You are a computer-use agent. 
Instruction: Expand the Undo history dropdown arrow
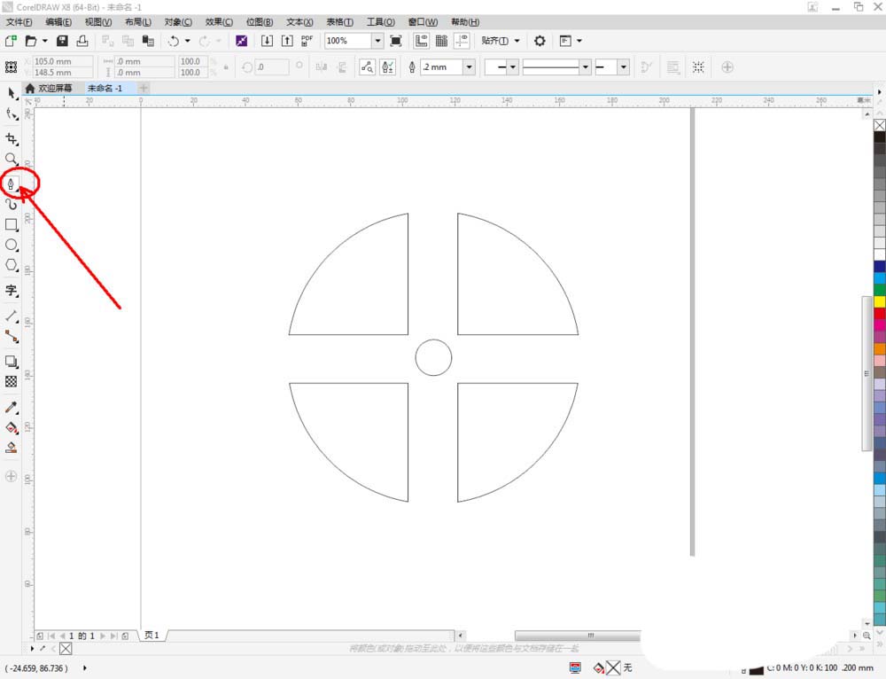click(x=188, y=41)
